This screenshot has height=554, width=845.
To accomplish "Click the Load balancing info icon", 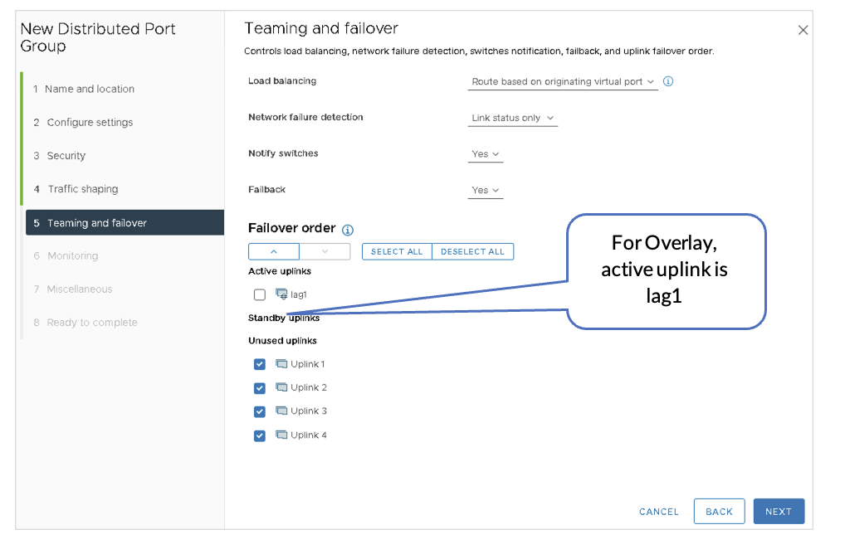I will click(668, 81).
